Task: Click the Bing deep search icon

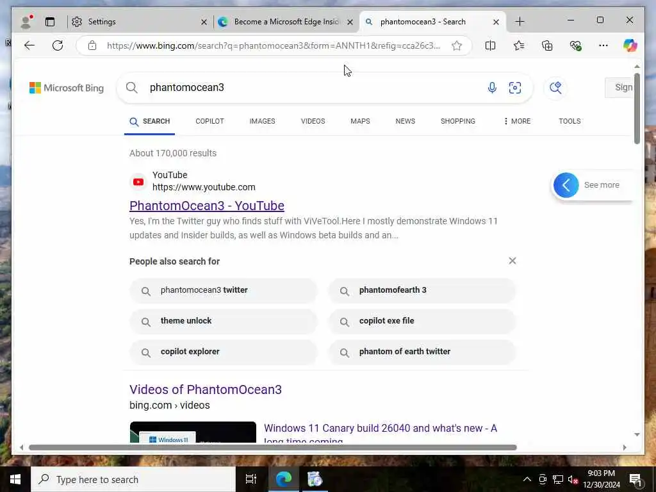Action: tap(555, 87)
